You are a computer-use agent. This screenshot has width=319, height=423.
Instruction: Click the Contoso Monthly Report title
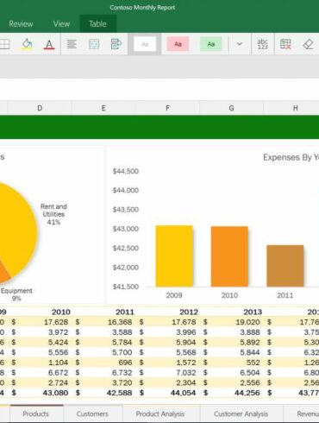[142, 8]
